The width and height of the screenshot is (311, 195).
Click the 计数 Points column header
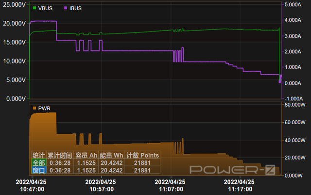pos(142,155)
